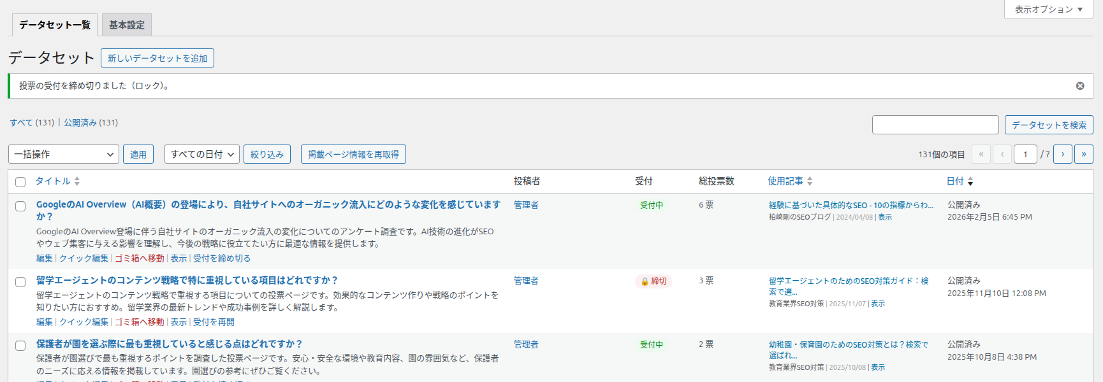Click the current page number input field
This screenshot has height=382, width=1103.
1025,154
